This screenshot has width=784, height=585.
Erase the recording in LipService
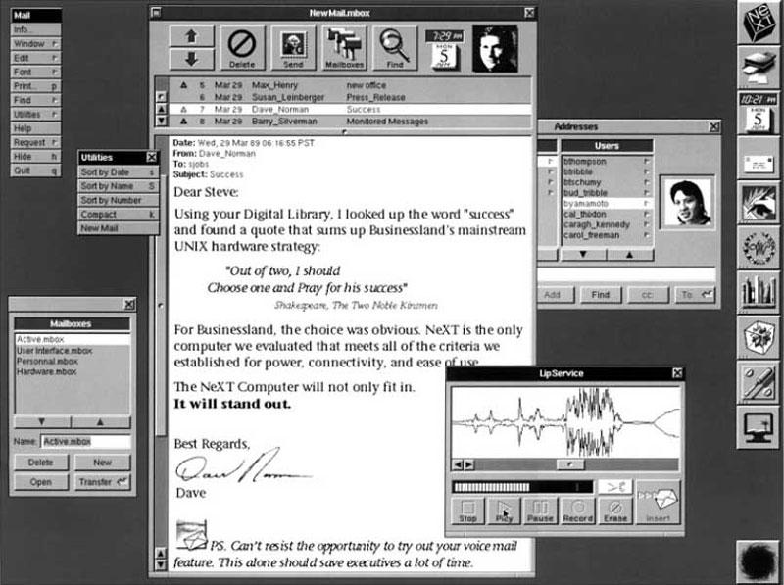(615, 511)
